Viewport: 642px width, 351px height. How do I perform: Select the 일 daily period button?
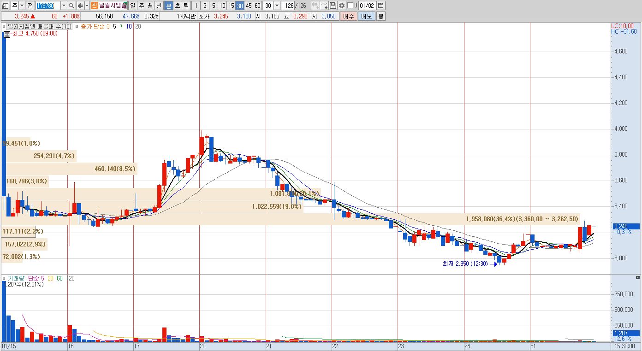pos(132,6)
